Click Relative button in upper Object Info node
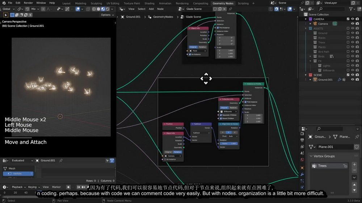The width and height of the screenshot is (362, 203). [202, 47]
